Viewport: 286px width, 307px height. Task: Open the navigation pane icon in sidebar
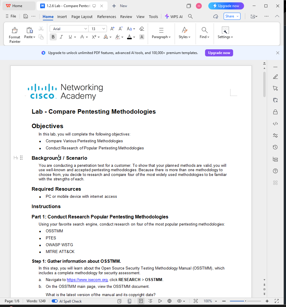pos(275,159)
